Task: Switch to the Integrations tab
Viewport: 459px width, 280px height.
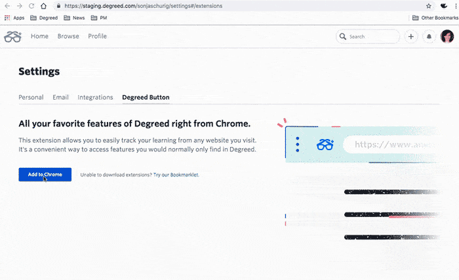Action: (x=95, y=97)
